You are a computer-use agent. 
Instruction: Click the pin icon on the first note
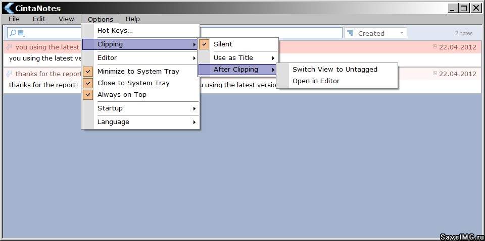(x=9, y=47)
